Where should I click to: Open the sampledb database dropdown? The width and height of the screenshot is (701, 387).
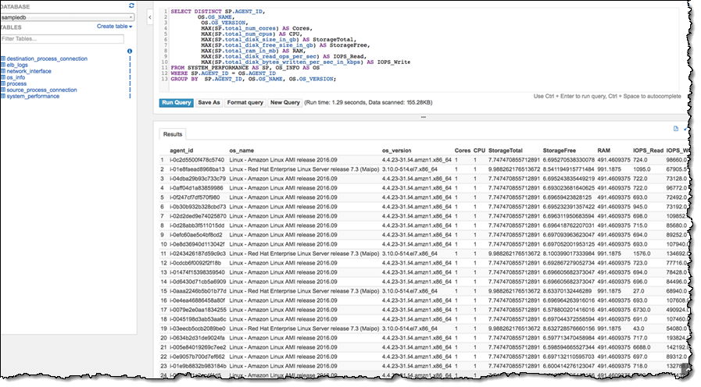66,16
